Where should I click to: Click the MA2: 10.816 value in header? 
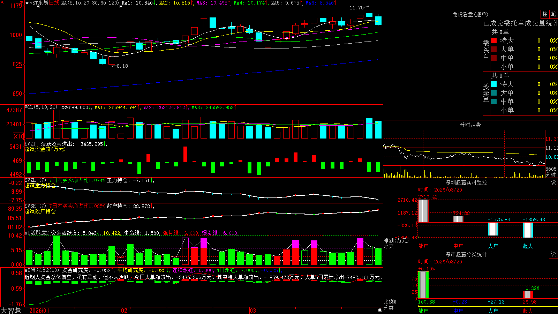click(176, 3)
